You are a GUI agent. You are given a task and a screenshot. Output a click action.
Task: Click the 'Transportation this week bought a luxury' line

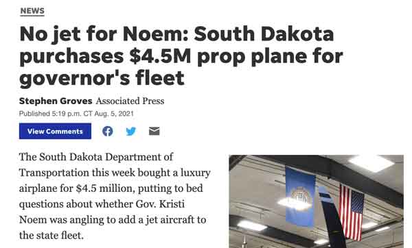pyautogui.click(x=115, y=173)
